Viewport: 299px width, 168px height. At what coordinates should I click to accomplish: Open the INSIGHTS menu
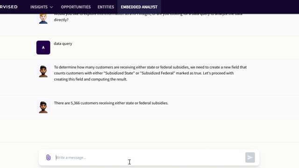39,7
